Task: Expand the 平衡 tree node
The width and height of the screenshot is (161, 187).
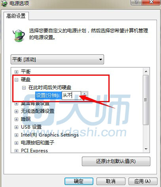Action: [16, 72]
